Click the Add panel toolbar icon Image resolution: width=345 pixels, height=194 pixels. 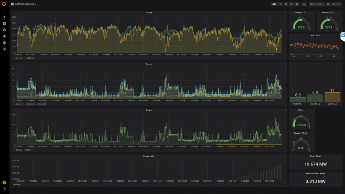pos(274,4)
